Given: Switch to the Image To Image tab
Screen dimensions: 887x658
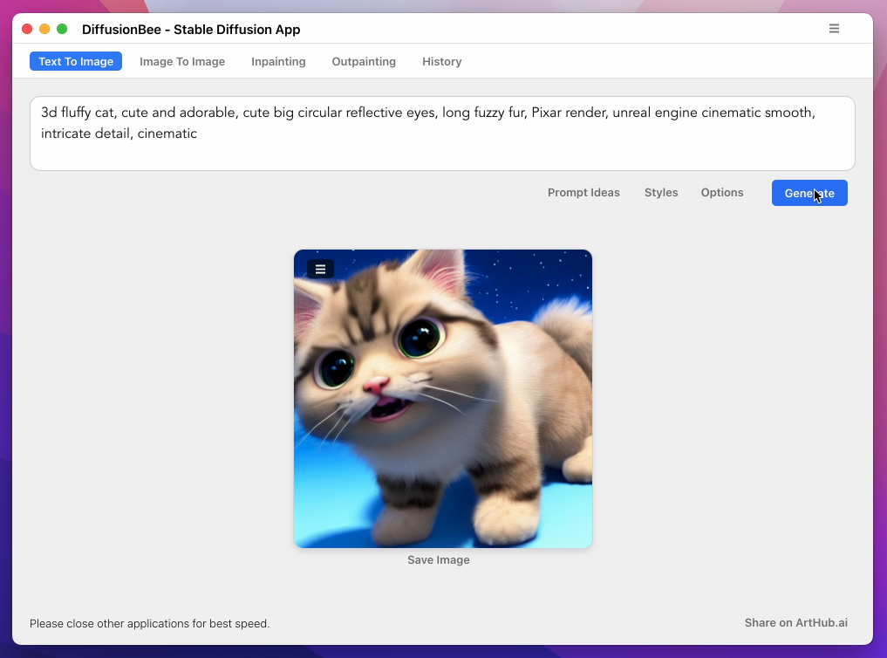Looking at the screenshot, I should coord(182,61).
